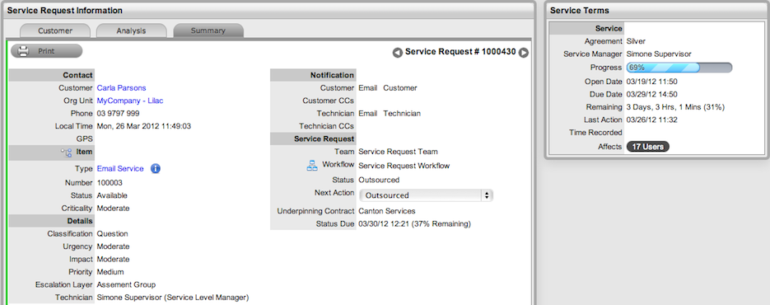Click Service Request # 1000430 heading

coord(460,52)
